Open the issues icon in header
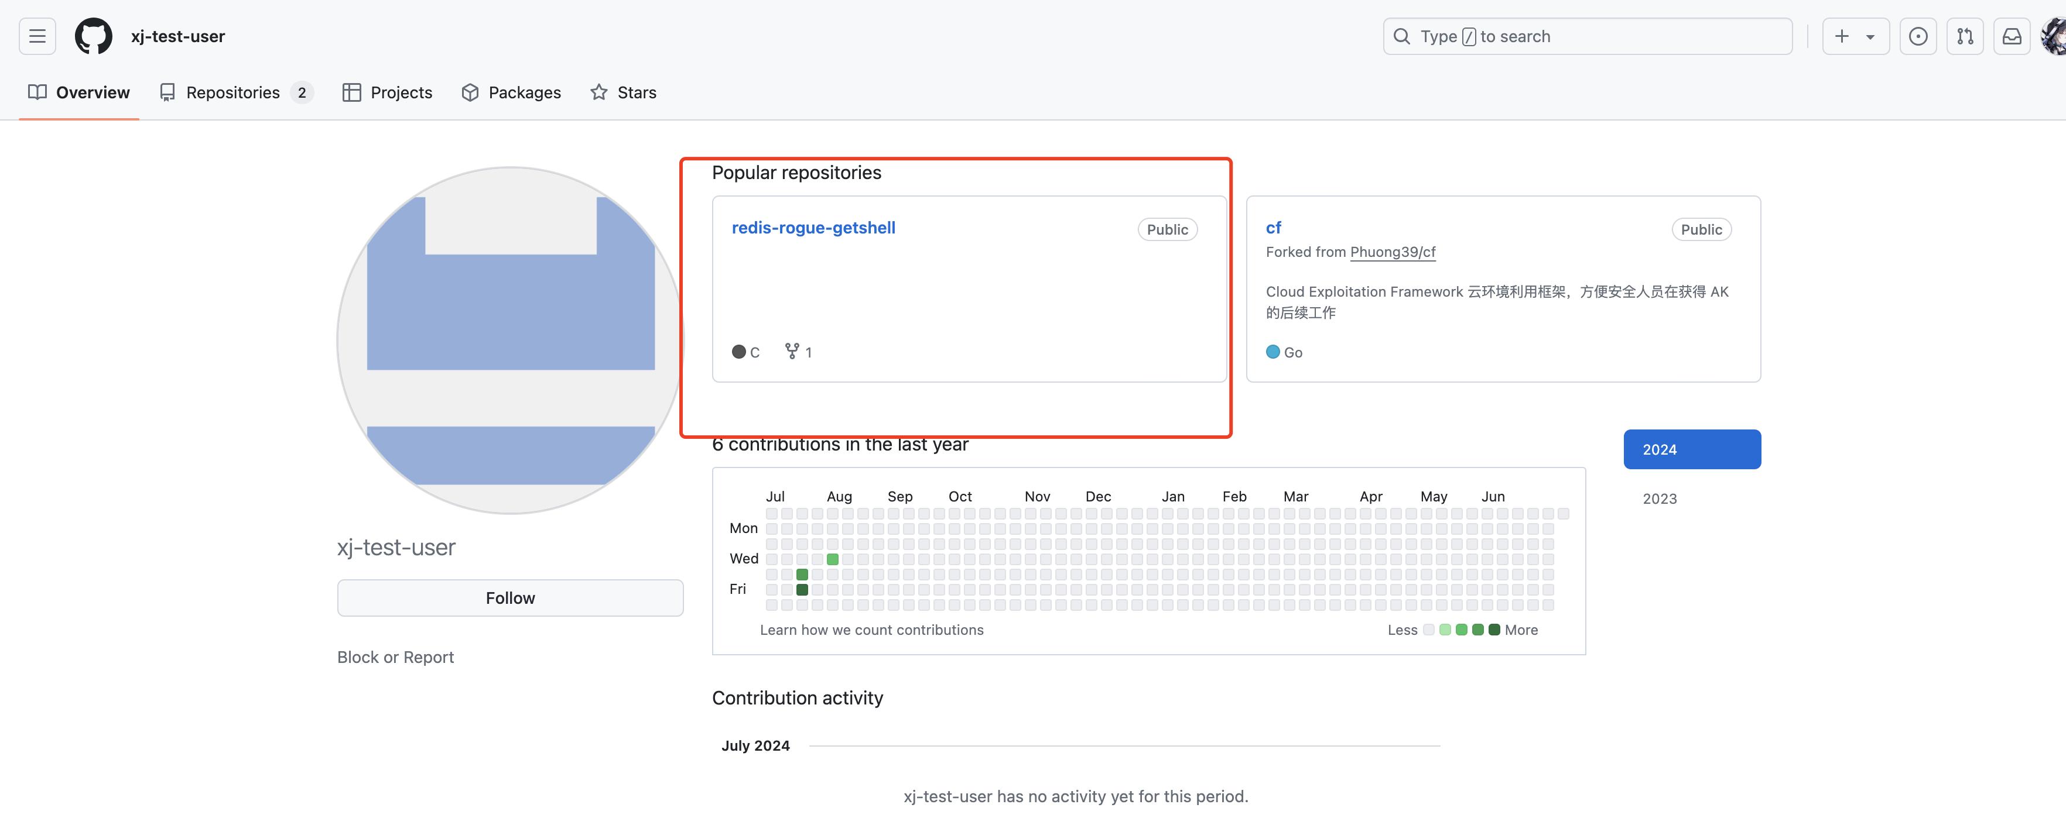The height and width of the screenshot is (825, 2066). tap(1918, 36)
